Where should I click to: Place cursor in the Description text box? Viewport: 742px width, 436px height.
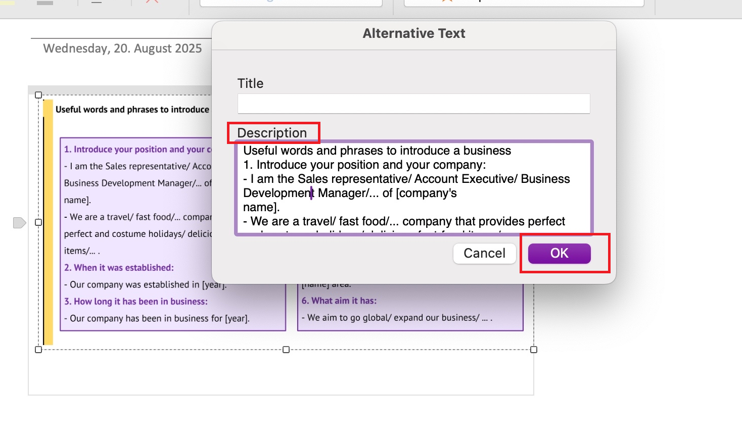point(413,187)
